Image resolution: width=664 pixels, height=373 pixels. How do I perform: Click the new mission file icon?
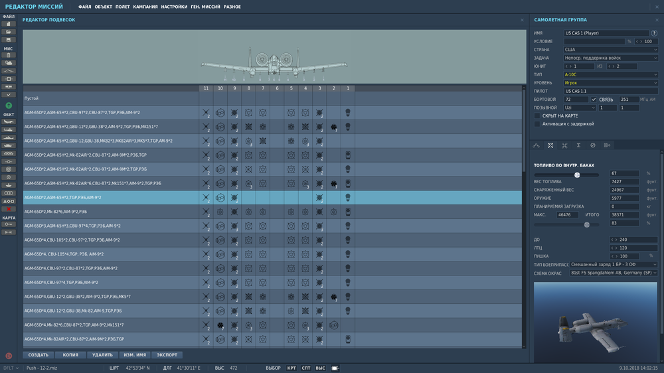pos(9,24)
